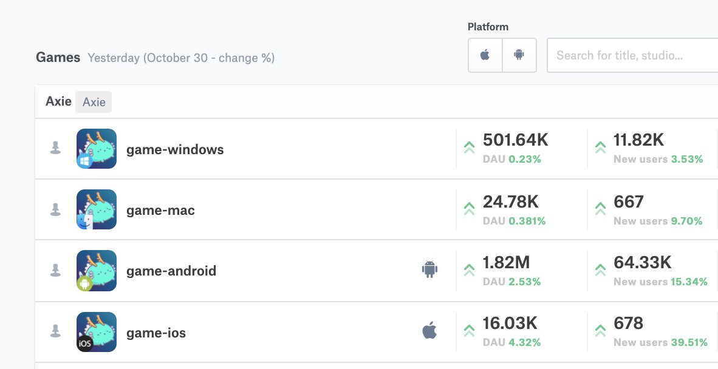
Task: Click the new users up-arrow for game-ios
Action: [600, 330]
